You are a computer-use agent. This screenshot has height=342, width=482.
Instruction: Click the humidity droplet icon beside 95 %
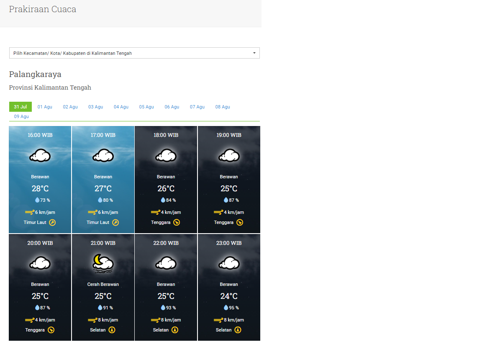(x=226, y=308)
